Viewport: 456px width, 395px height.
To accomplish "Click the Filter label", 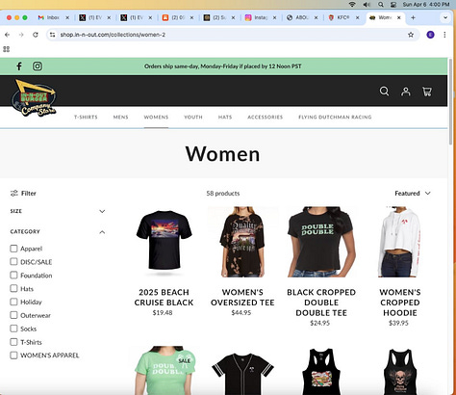I will [x=29, y=193].
